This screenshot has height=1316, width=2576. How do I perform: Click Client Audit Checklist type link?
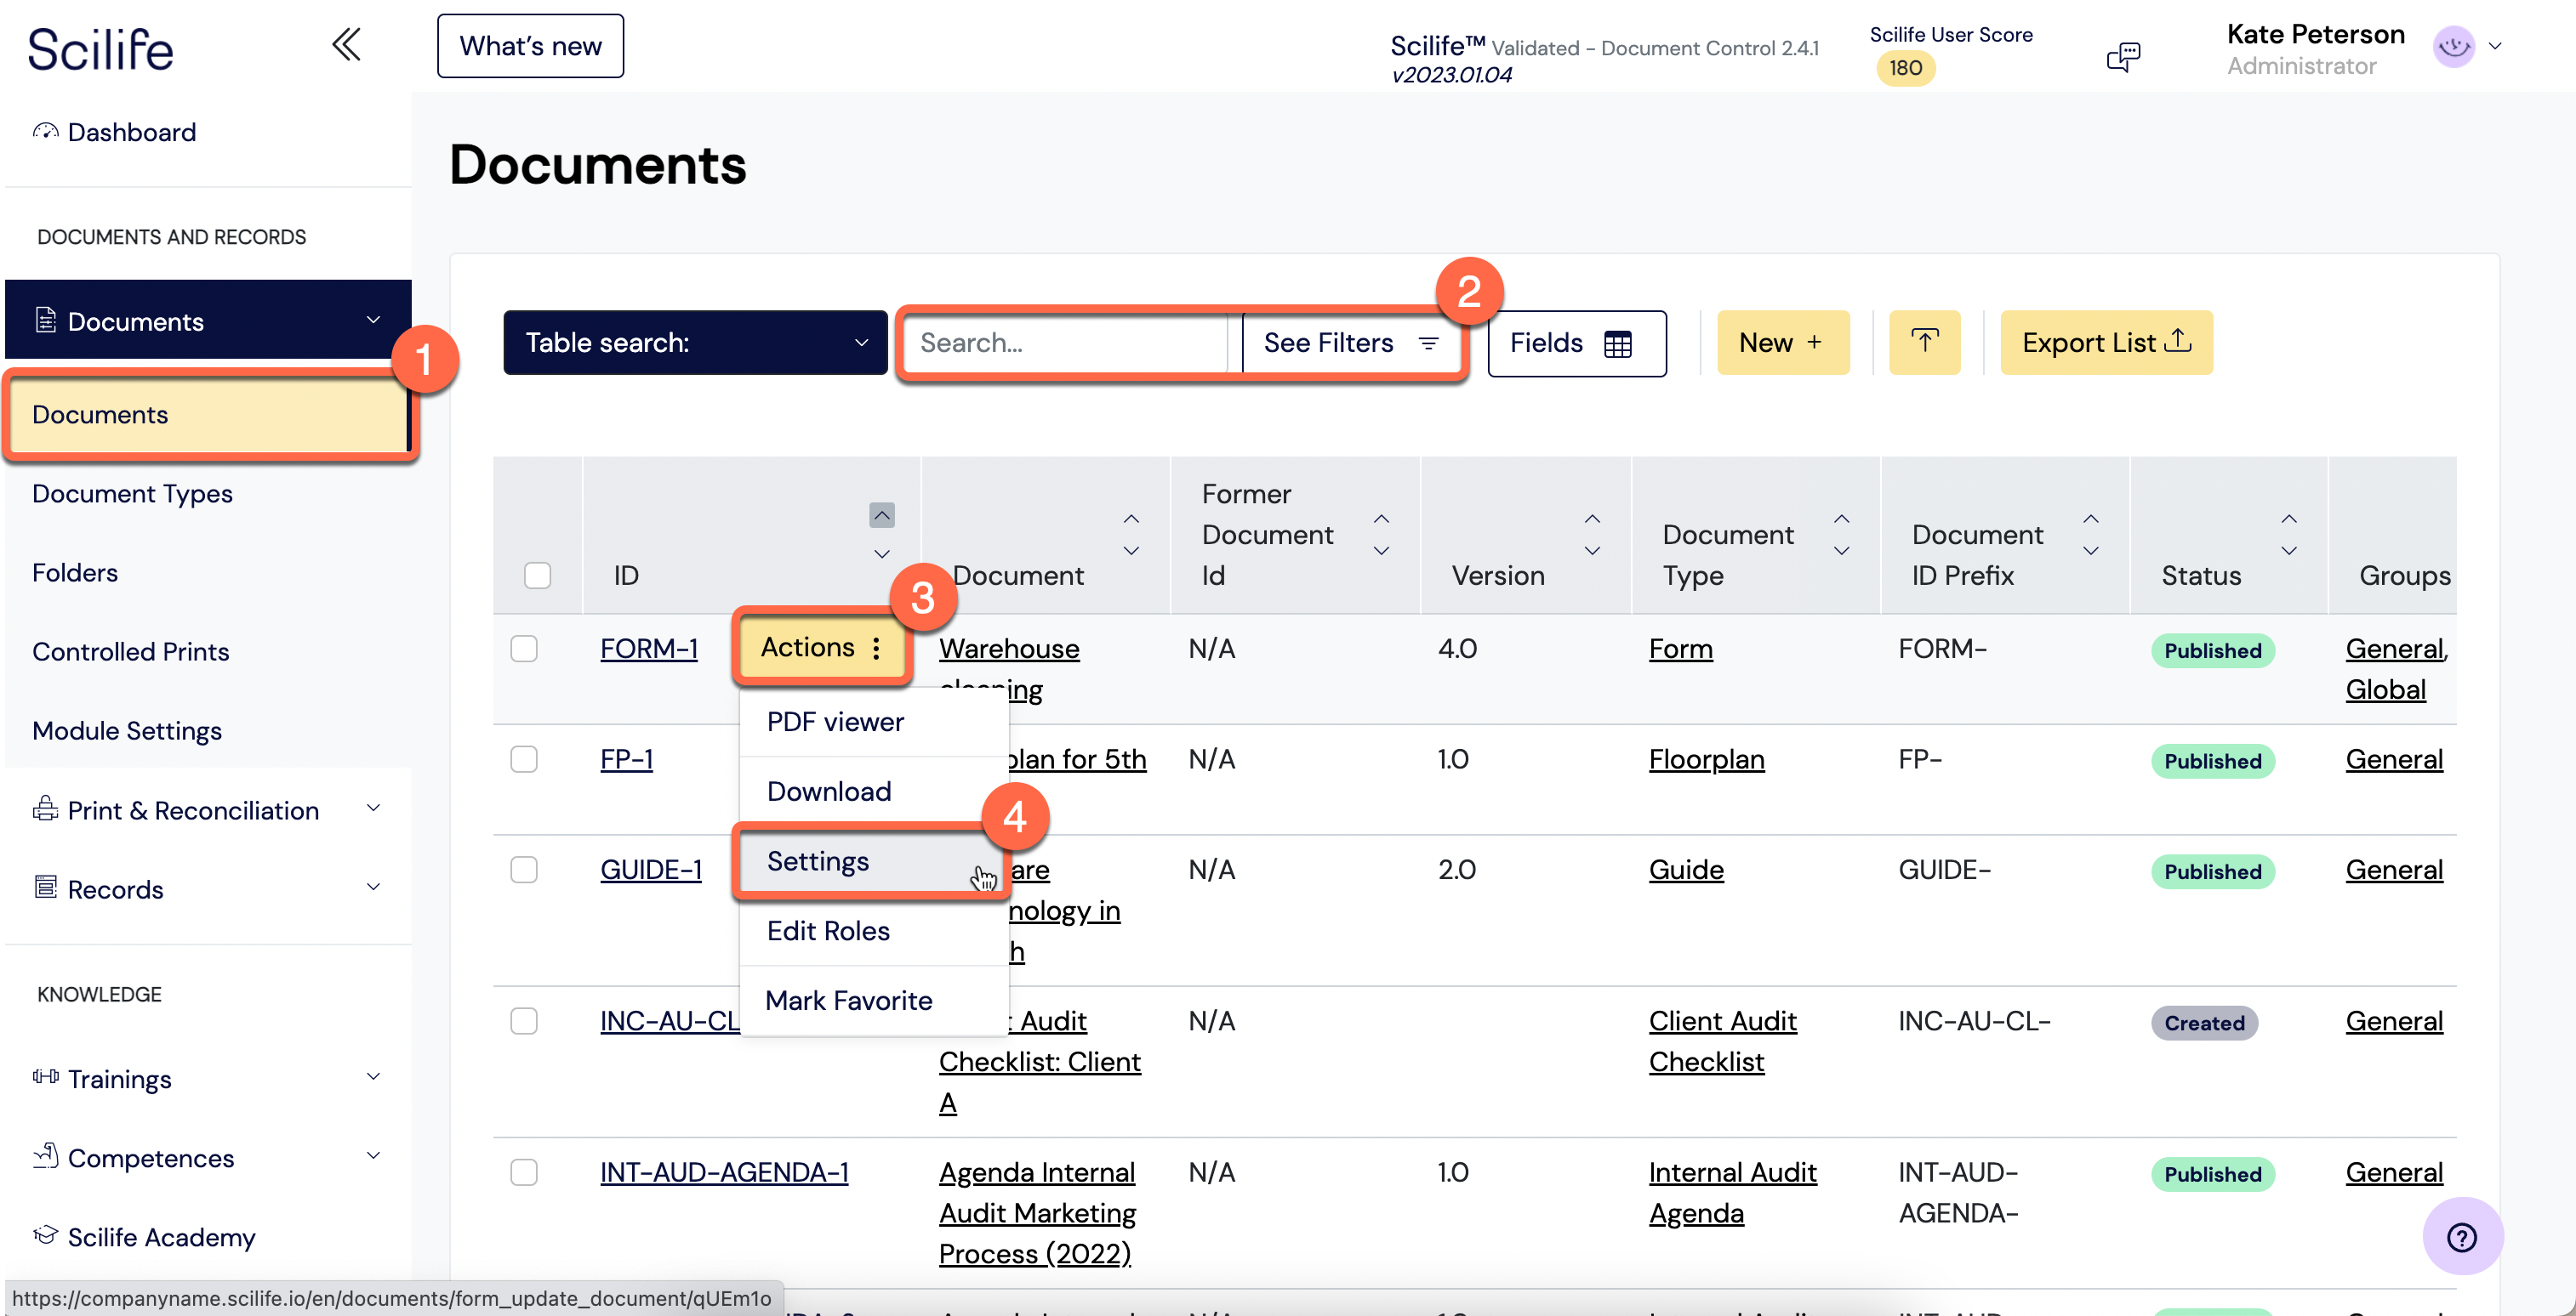[x=1722, y=1041]
